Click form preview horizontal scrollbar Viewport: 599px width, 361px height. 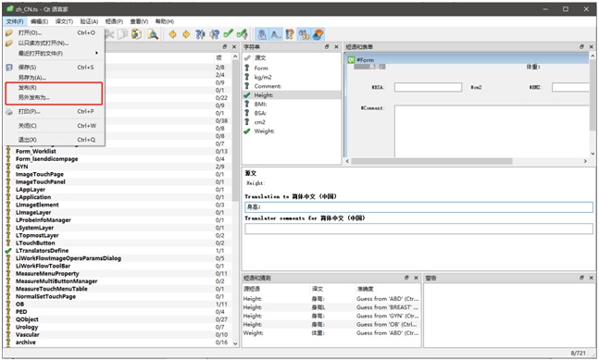431,161
